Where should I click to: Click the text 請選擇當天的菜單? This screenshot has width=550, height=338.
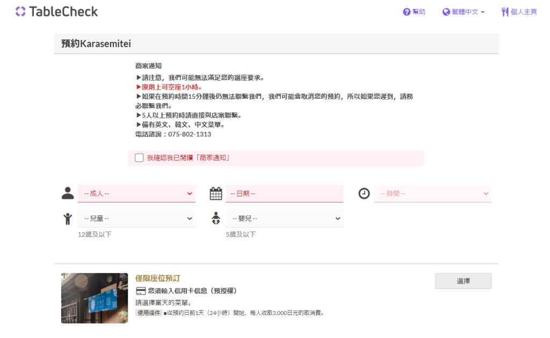pyautogui.click(x=163, y=303)
